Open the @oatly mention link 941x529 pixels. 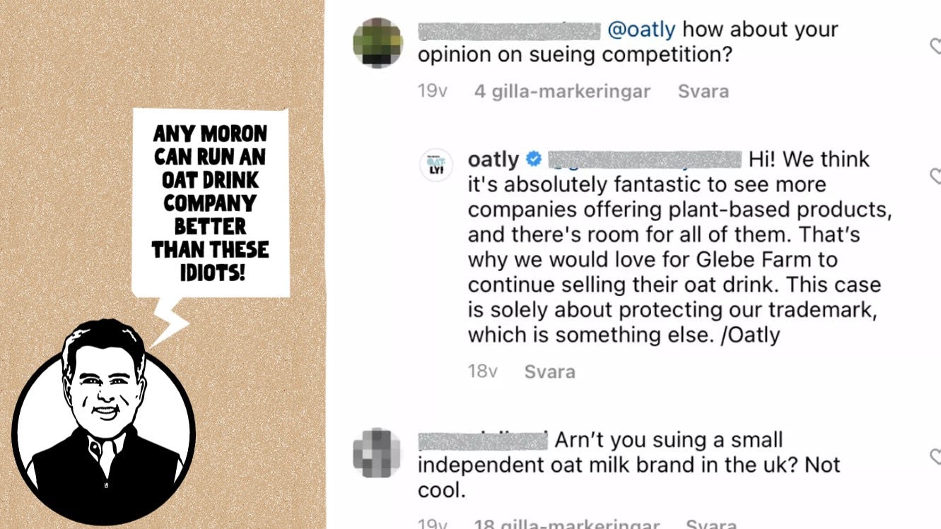tap(641, 30)
